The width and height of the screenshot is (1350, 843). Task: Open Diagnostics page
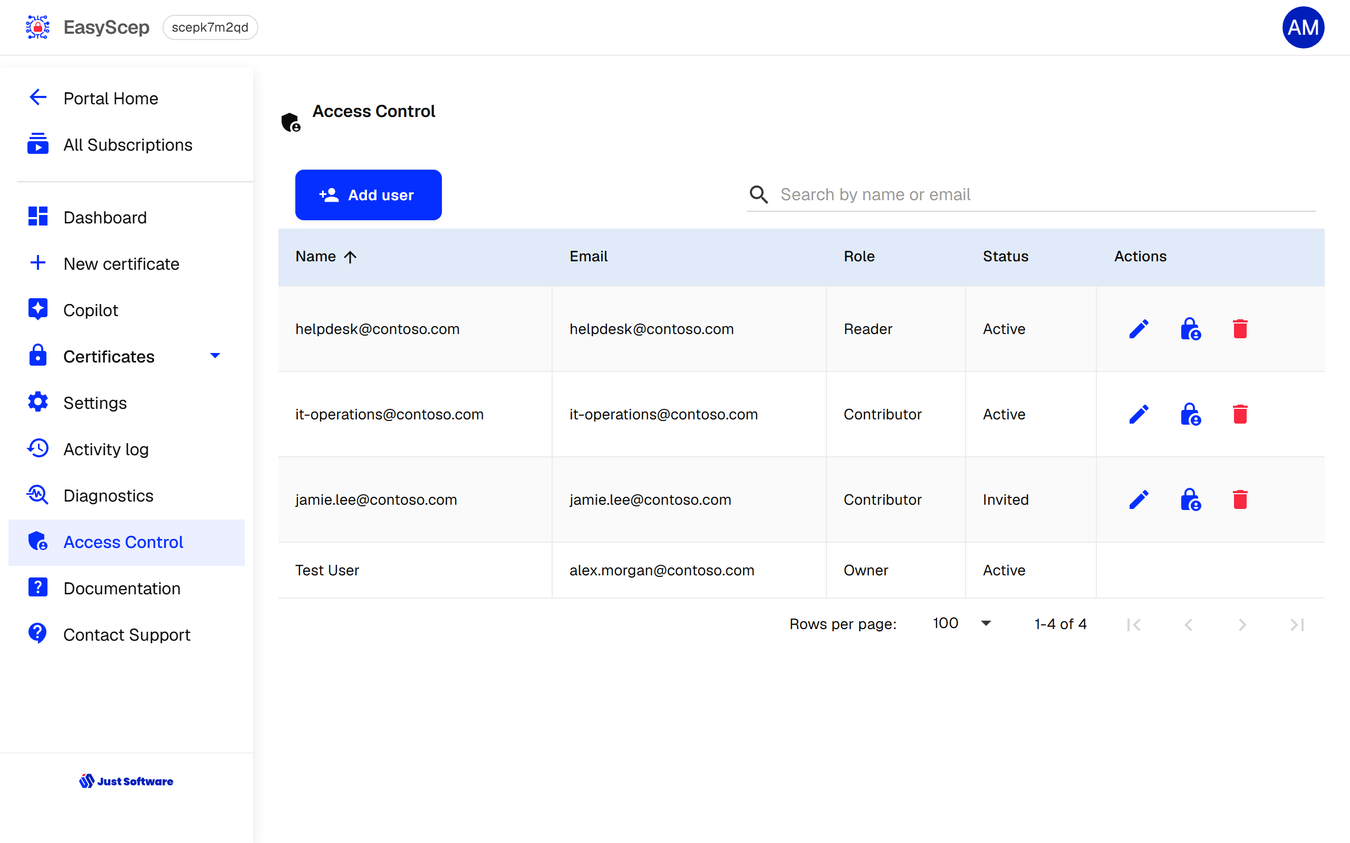126,495
